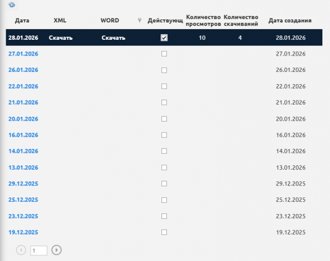The width and height of the screenshot is (330, 261).
Task: Sort by the Дата column header
Action: coord(22,20)
